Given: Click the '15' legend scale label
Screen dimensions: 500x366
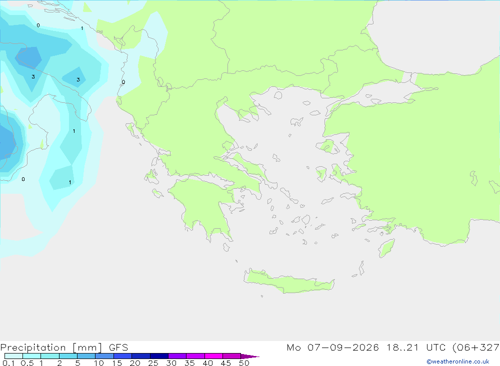Looking at the screenshot, I should [117, 363].
